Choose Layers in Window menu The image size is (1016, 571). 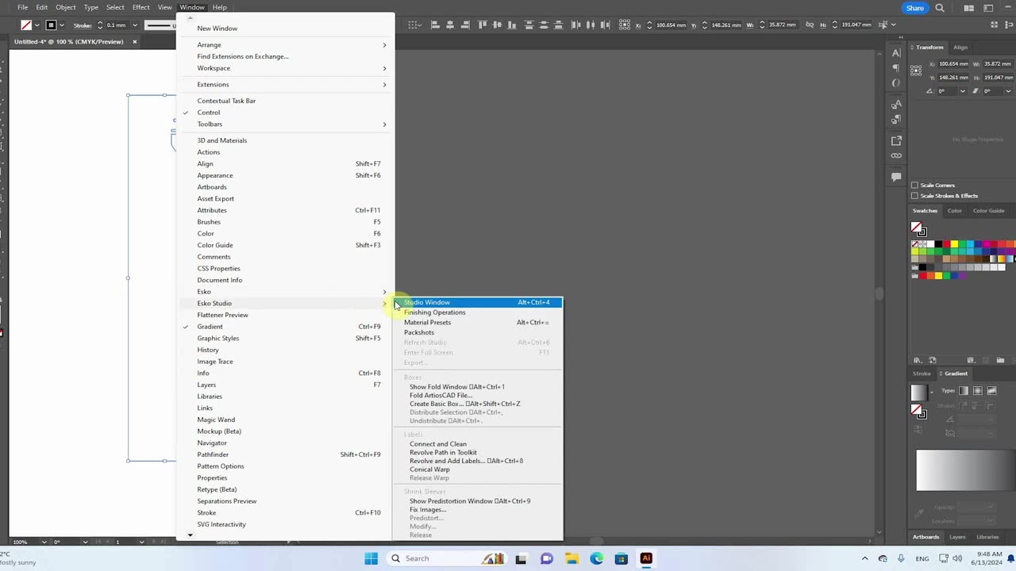(x=286, y=385)
